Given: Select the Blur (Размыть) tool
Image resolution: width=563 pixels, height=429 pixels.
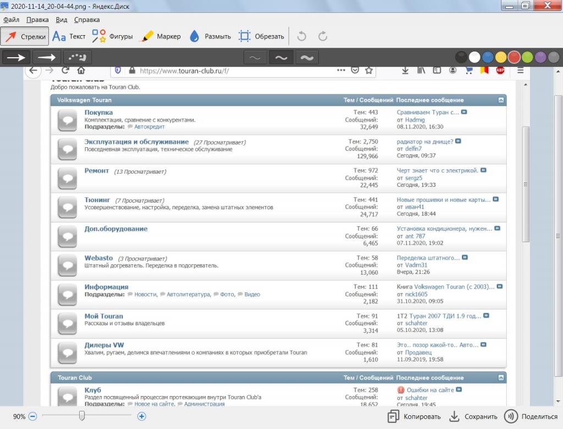Looking at the screenshot, I should [210, 36].
